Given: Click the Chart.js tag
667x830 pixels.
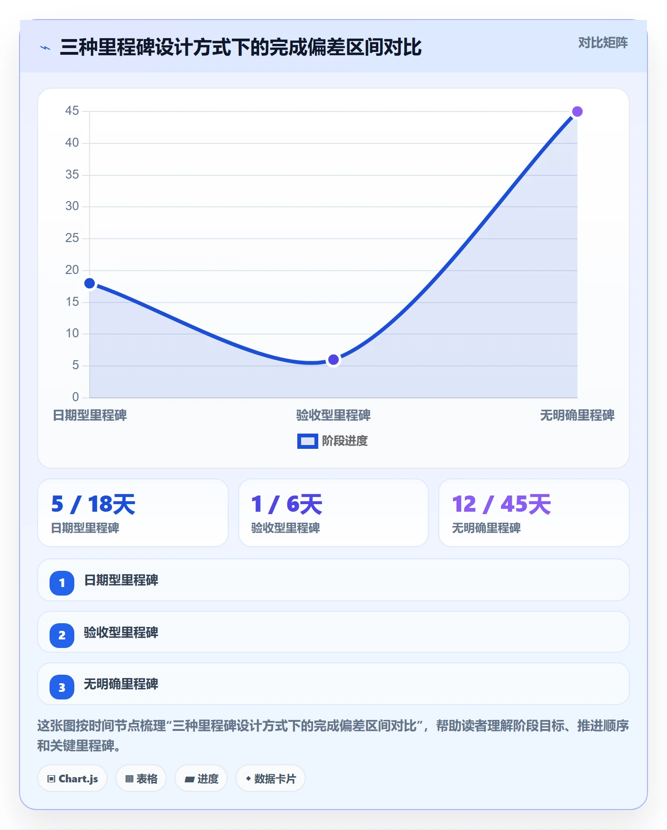Looking at the screenshot, I should 72,779.
